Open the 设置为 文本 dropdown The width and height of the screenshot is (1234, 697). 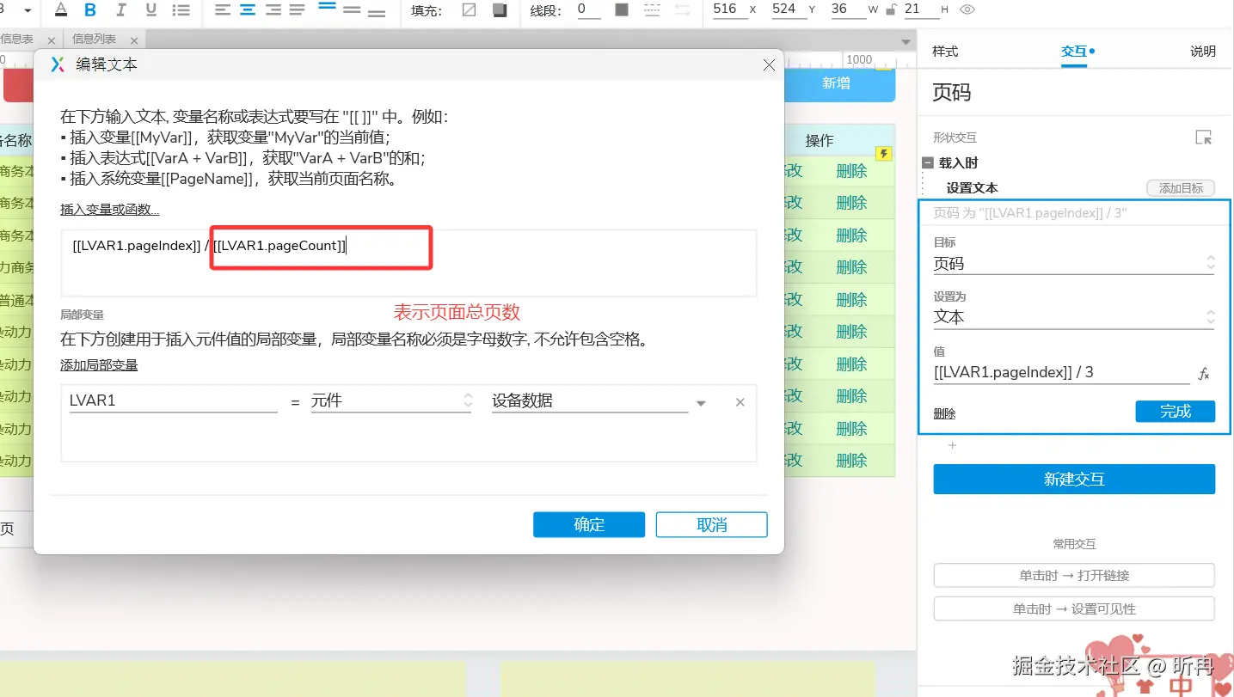point(1074,316)
